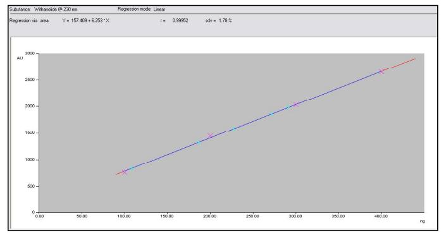
Task: Click the AU unit label on the y-axis
Action: coord(20,58)
